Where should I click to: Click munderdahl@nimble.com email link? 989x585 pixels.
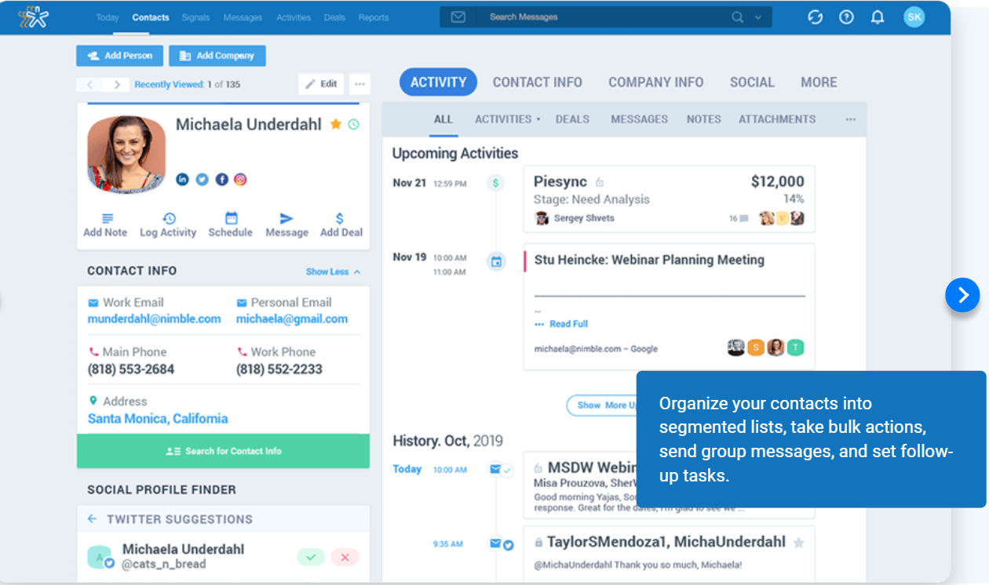154,319
